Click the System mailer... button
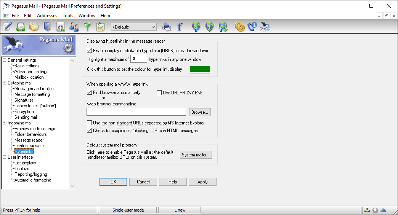 pyautogui.click(x=196, y=155)
